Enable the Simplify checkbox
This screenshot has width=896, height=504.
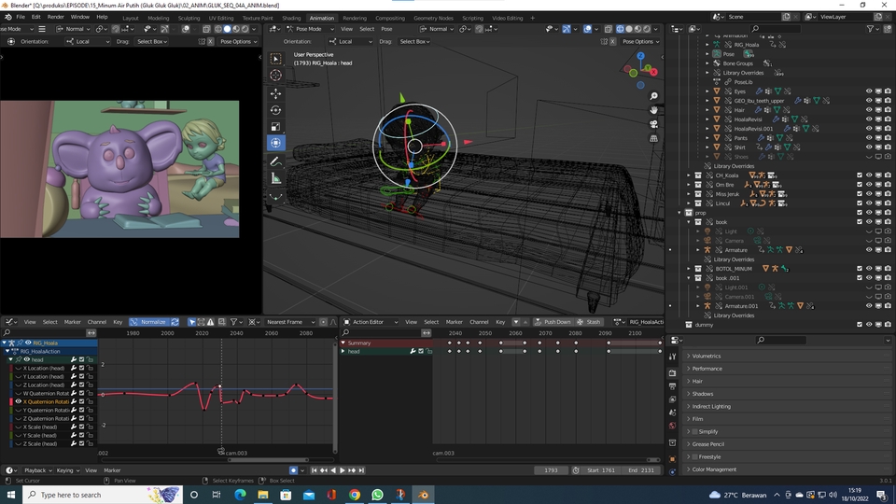(x=694, y=431)
